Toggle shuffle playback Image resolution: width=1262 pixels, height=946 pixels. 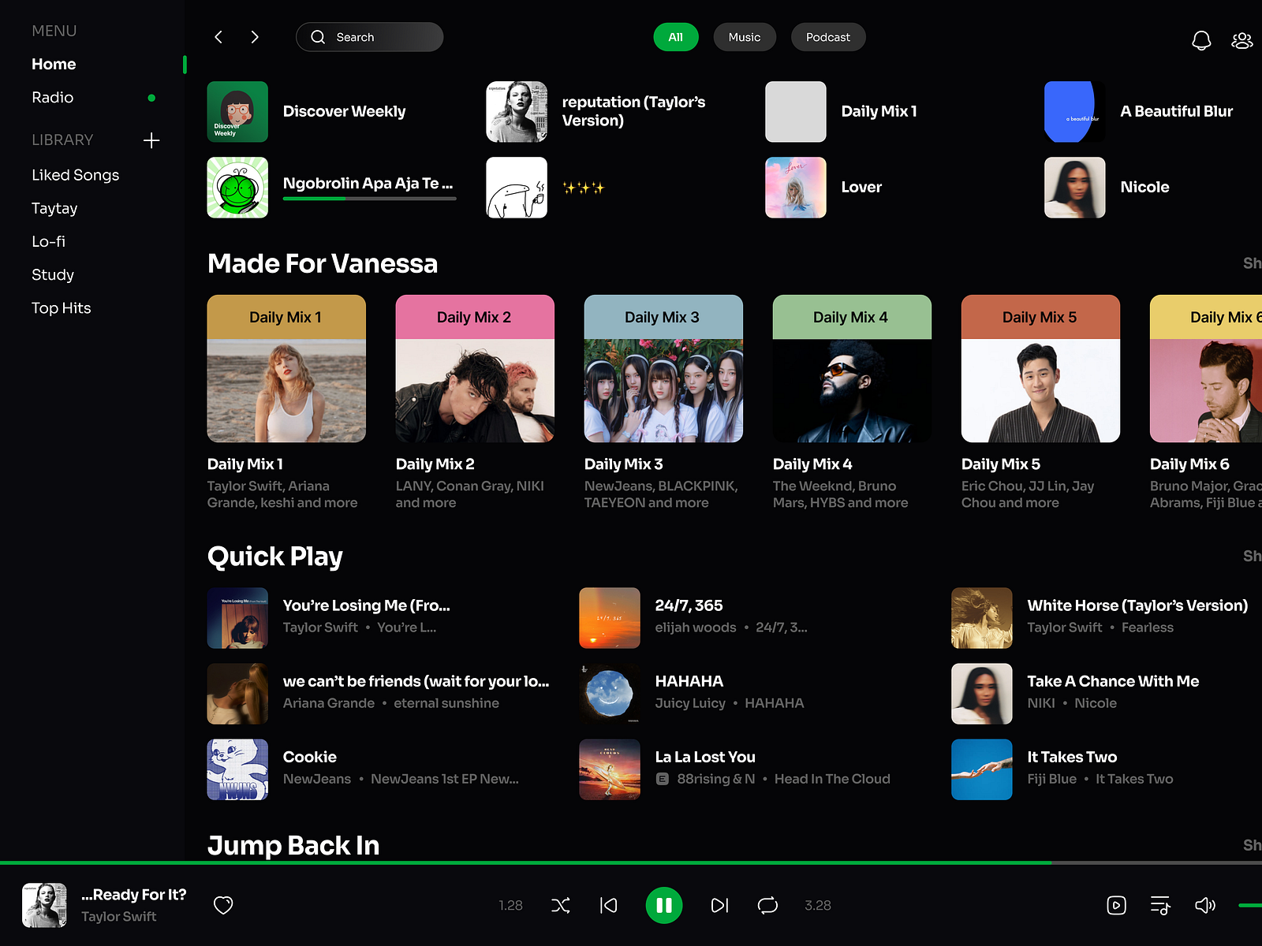[560, 905]
